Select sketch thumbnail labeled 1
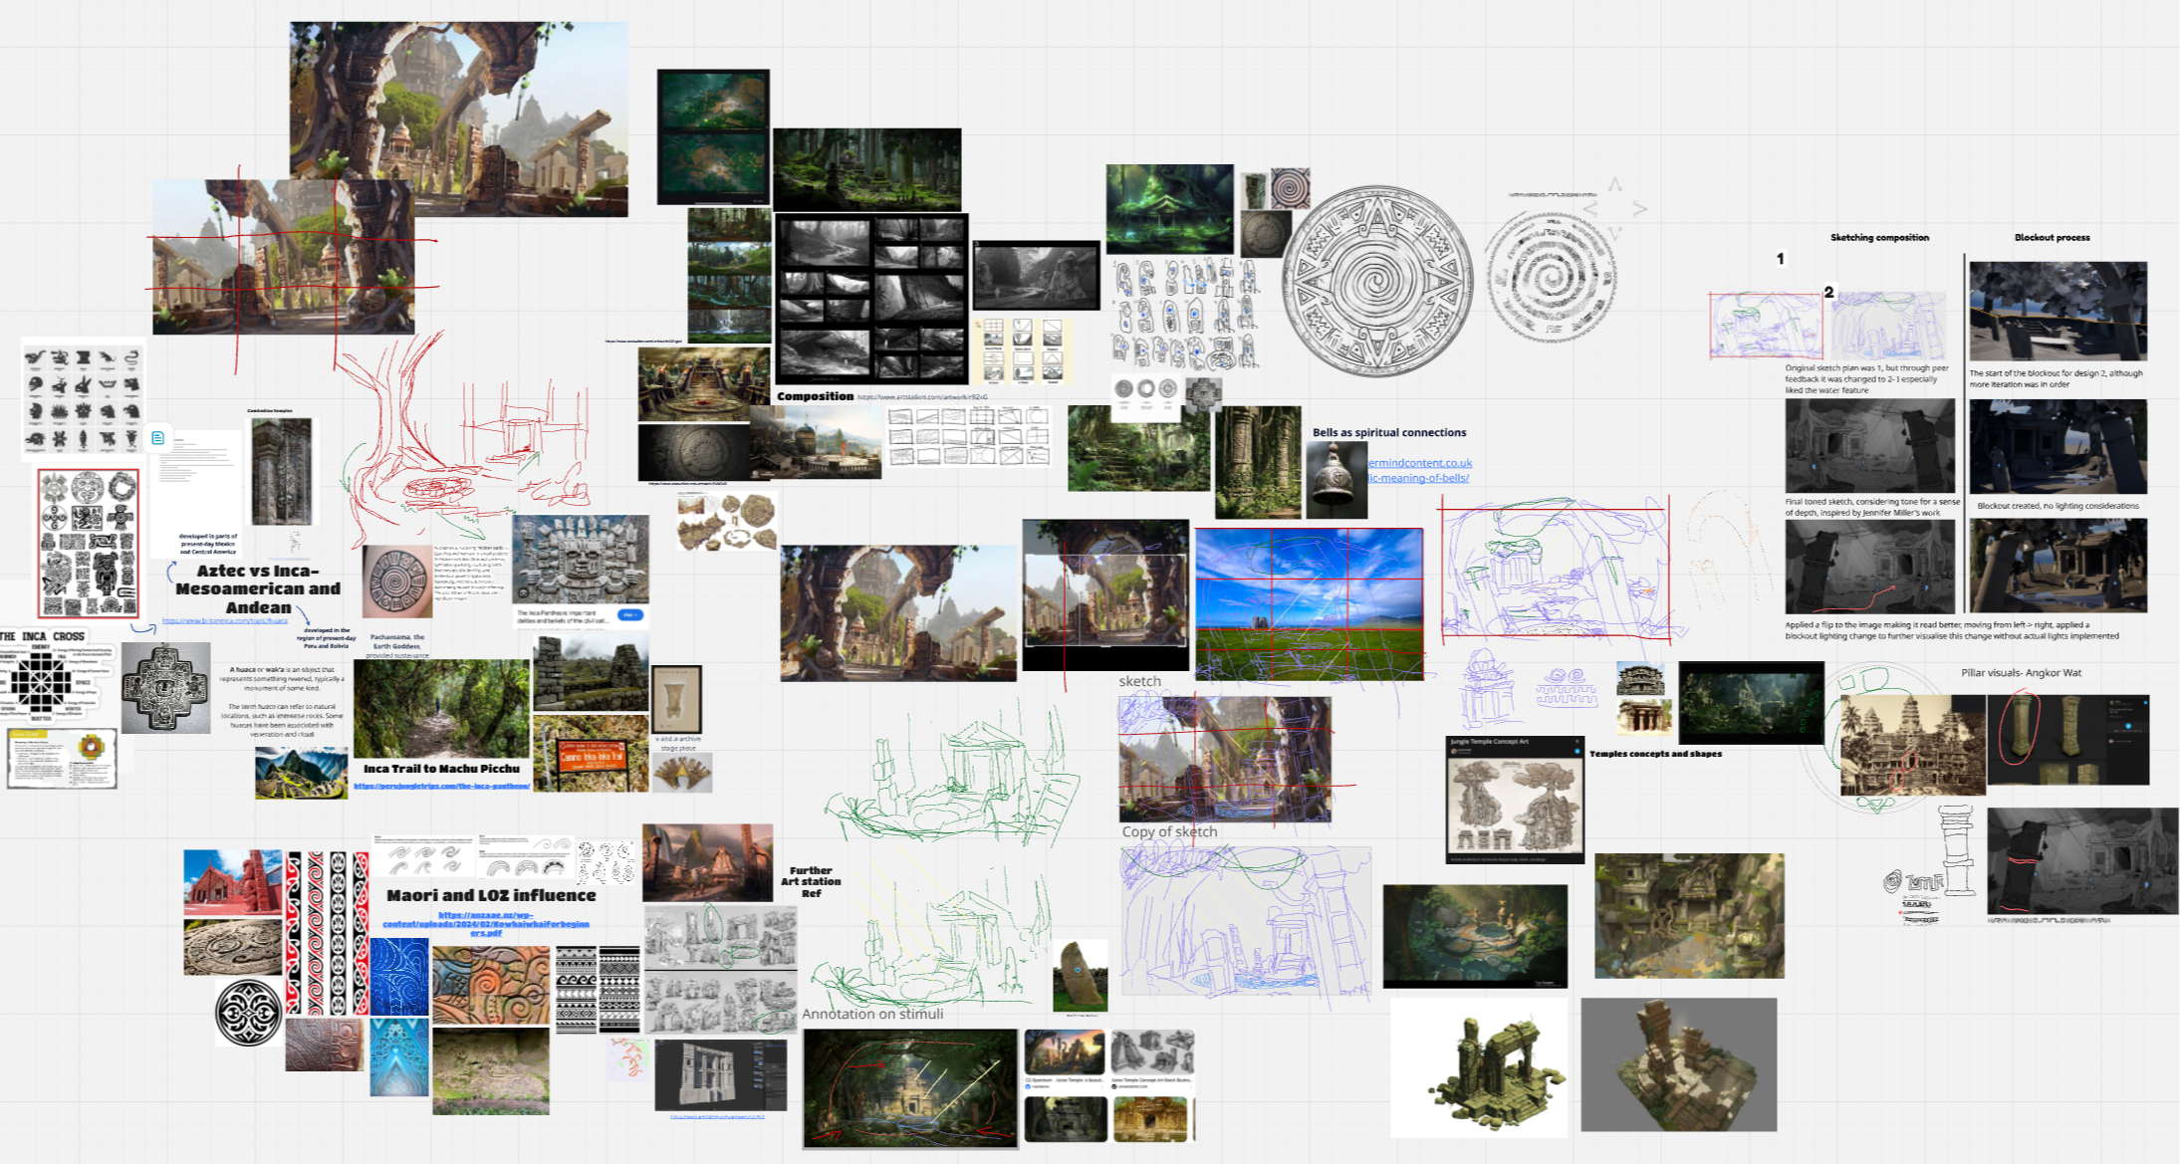The width and height of the screenshot is (2180, 1164). click(x=1766, y=325)
